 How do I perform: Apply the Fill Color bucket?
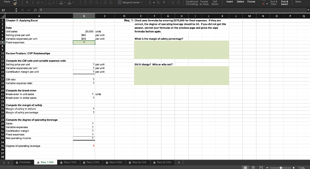(x=61, y=2)
